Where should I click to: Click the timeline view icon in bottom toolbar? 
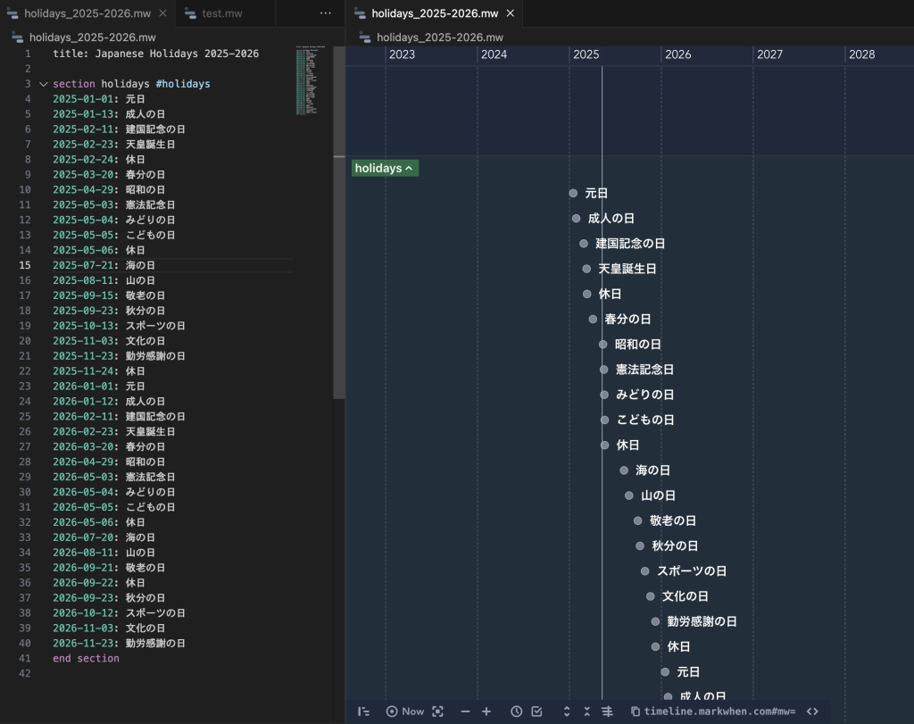tap(363, 712)
